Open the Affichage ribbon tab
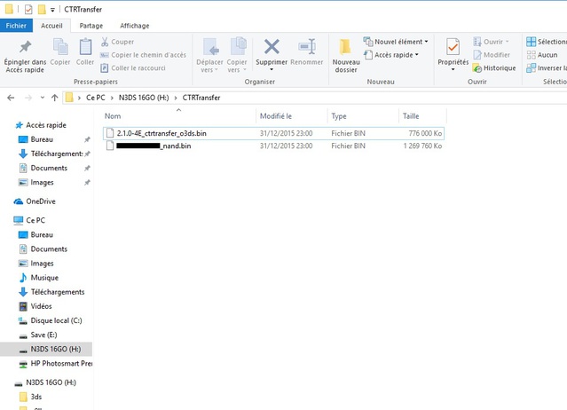 [134, 26]
